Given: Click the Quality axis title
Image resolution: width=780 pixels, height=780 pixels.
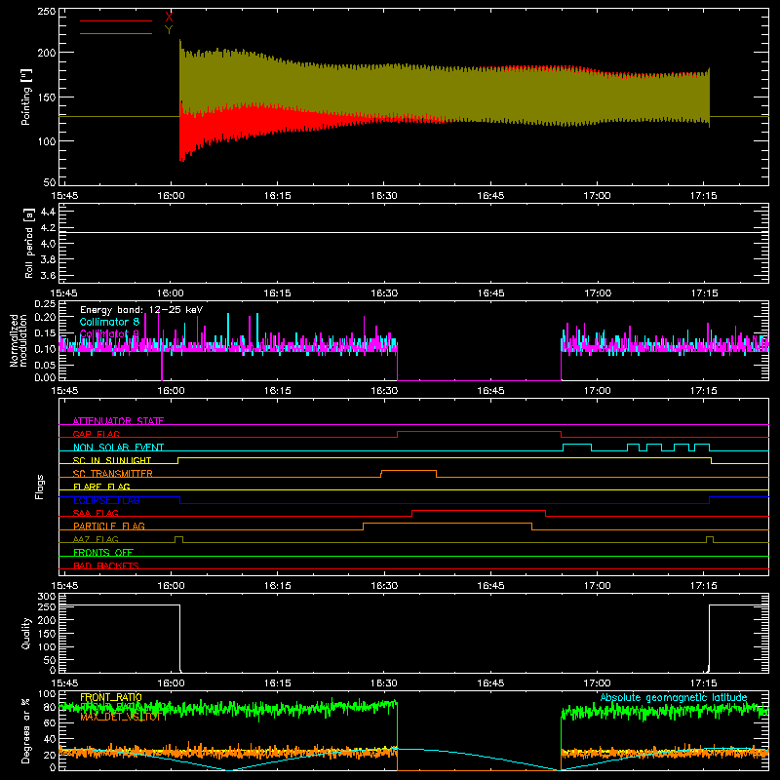Looking at the screenshot, I should (x=26, y=633).
